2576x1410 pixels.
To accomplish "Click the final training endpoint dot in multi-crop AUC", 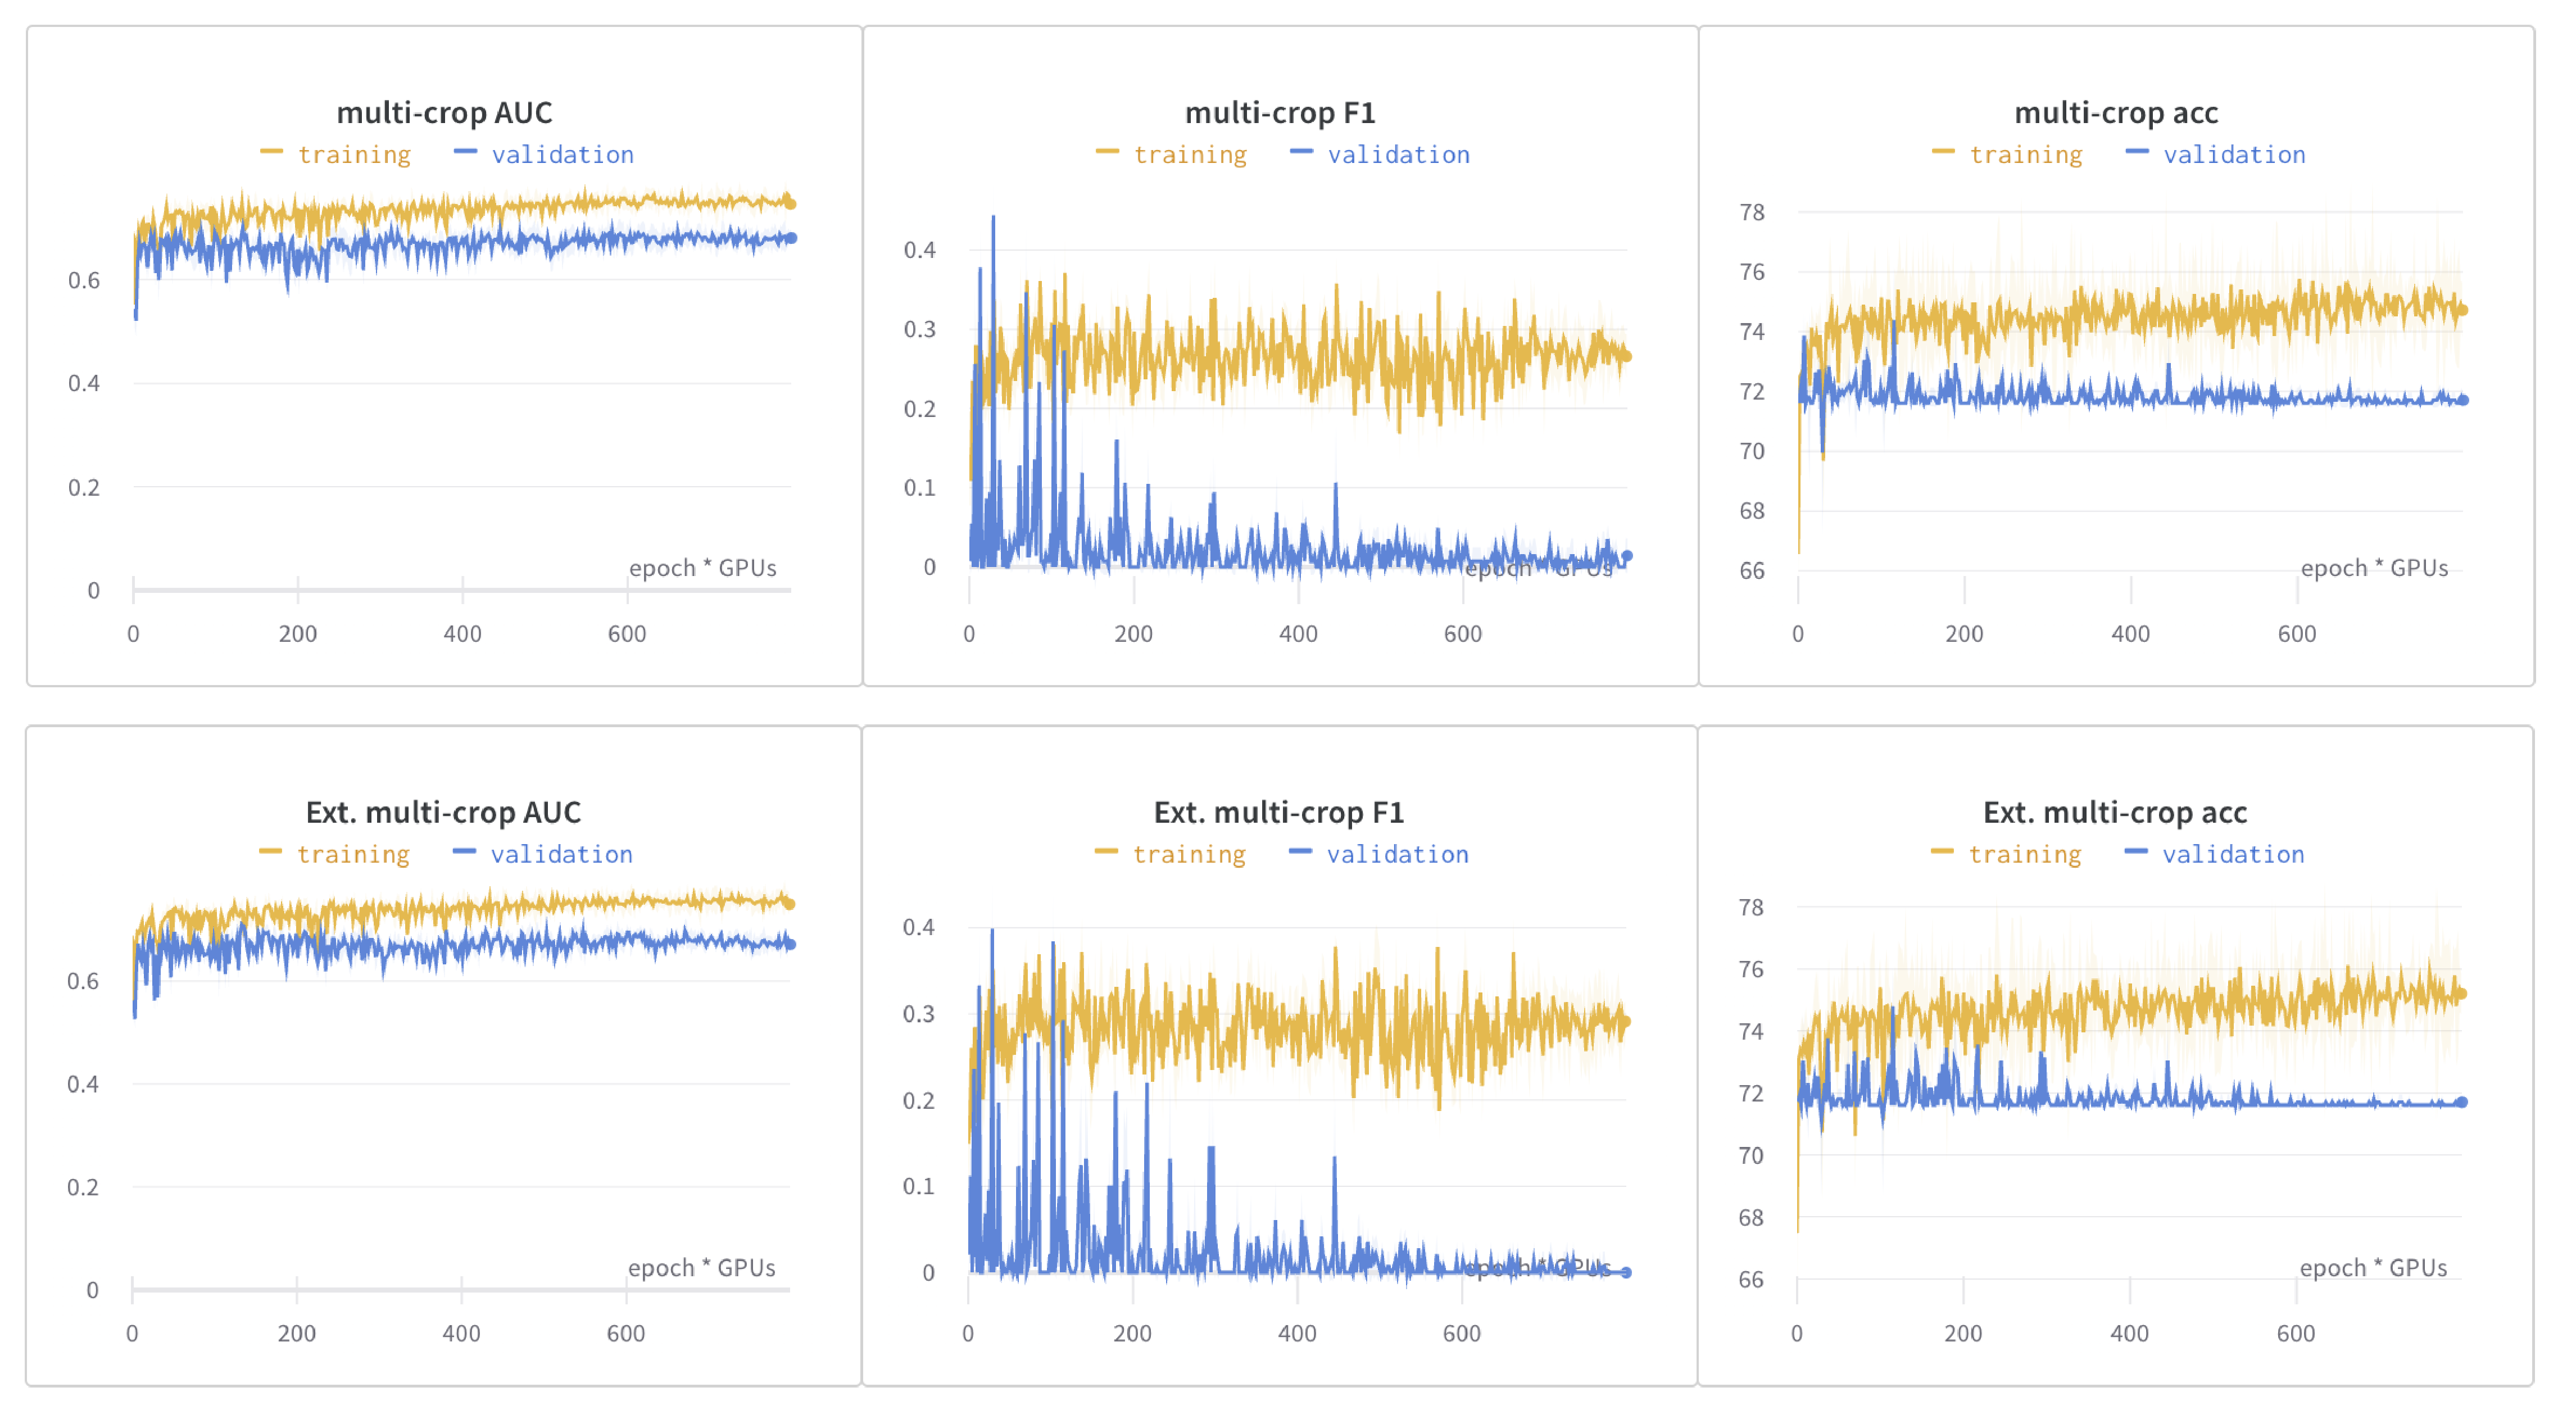I will tap(791, 204).
